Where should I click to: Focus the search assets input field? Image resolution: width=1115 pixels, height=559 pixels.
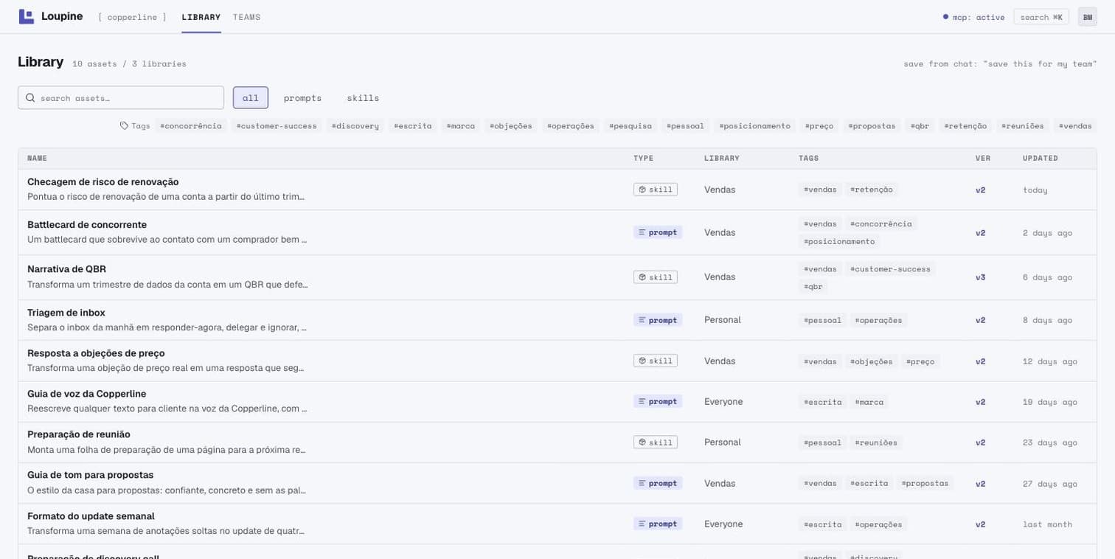pos(121,97)
